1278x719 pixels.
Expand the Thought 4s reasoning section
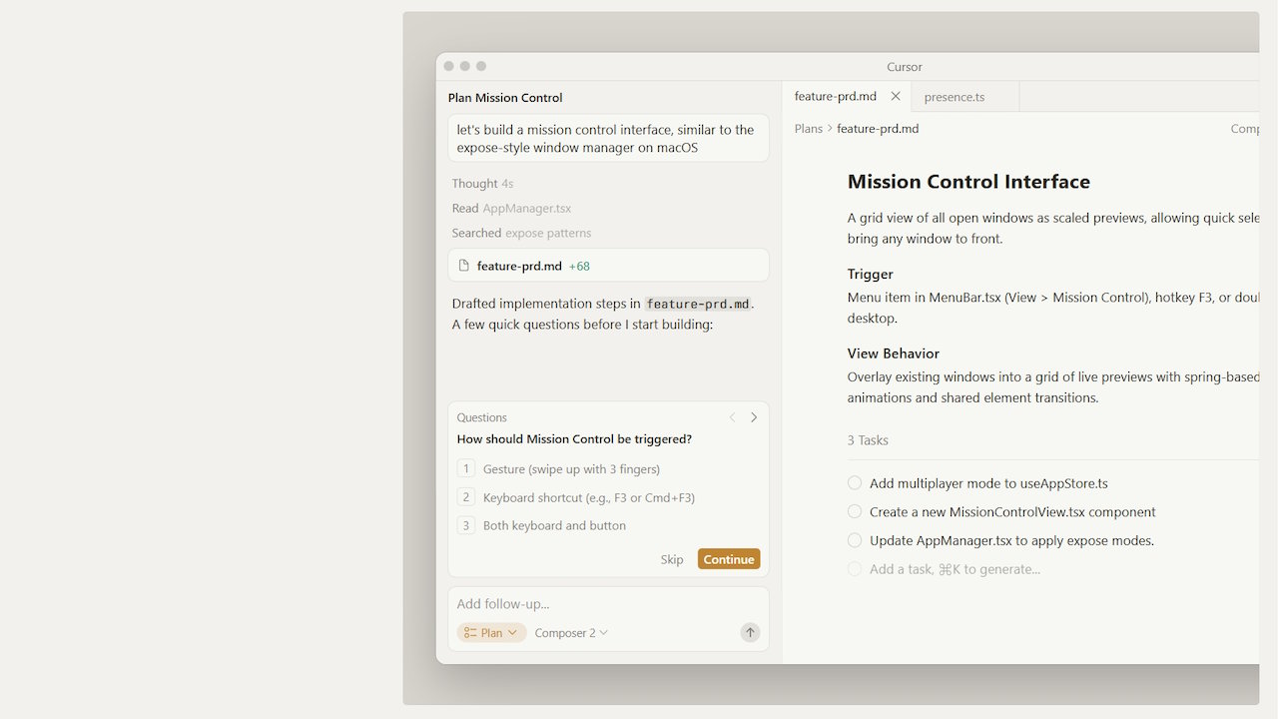click(482, 184)
